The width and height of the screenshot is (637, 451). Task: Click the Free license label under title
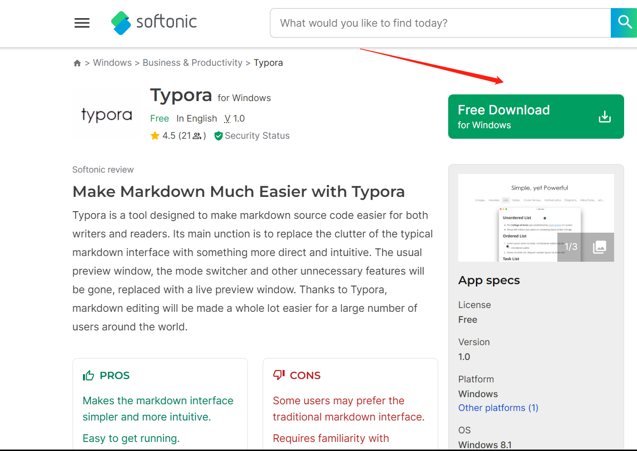click(x=159, y=118)
